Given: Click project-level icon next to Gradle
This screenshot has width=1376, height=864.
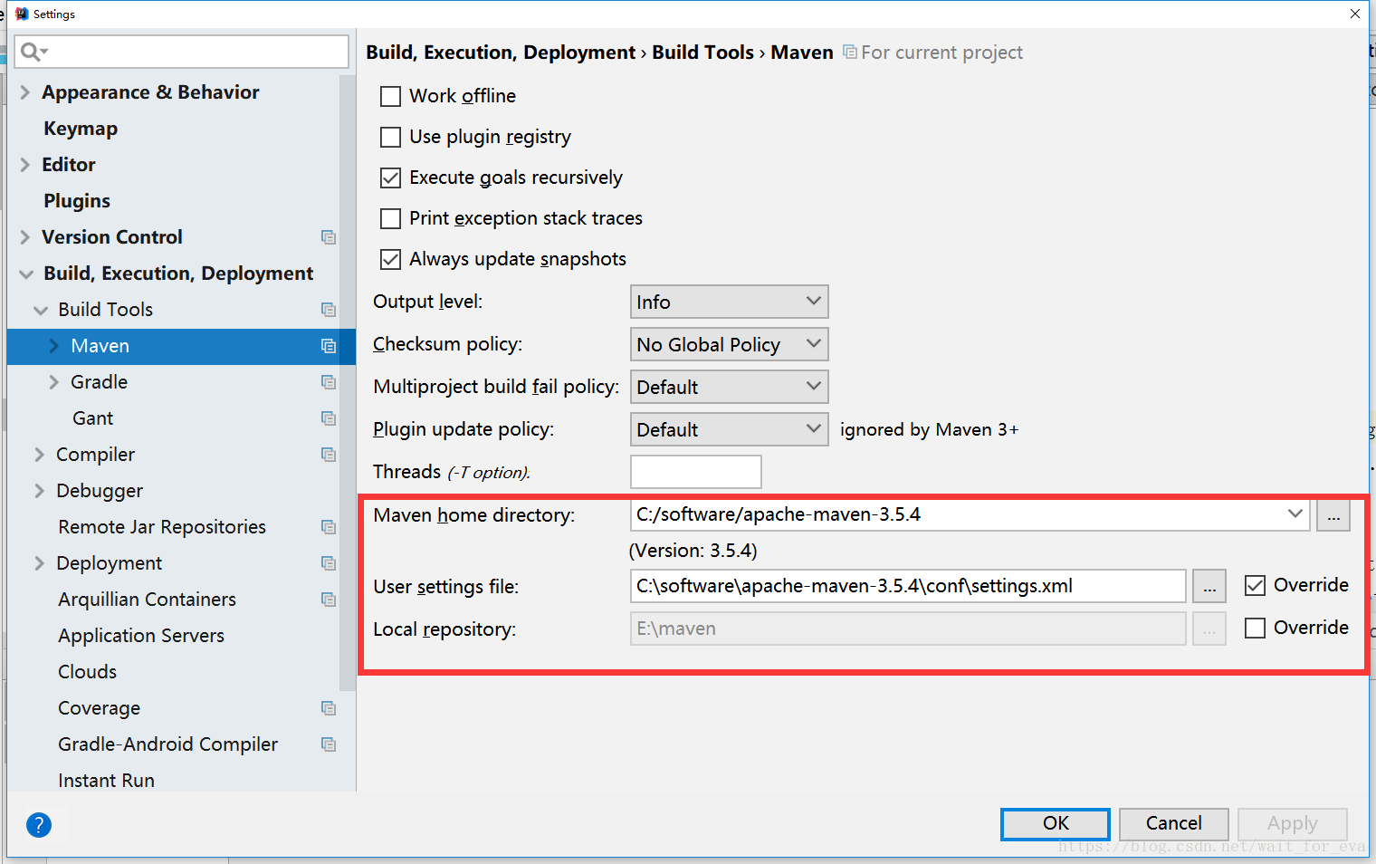Looking at the screenshot, I should click(x=329, y=382).
